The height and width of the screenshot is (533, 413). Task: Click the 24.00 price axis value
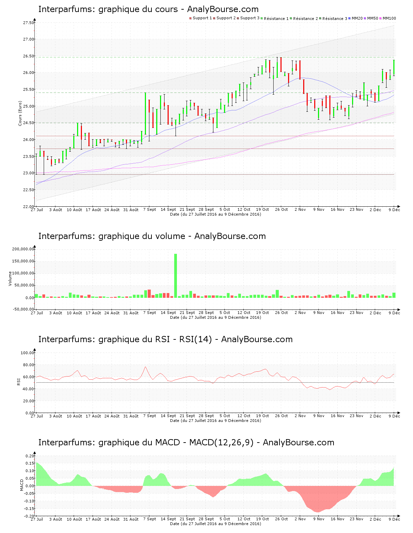tap(29, 140)
